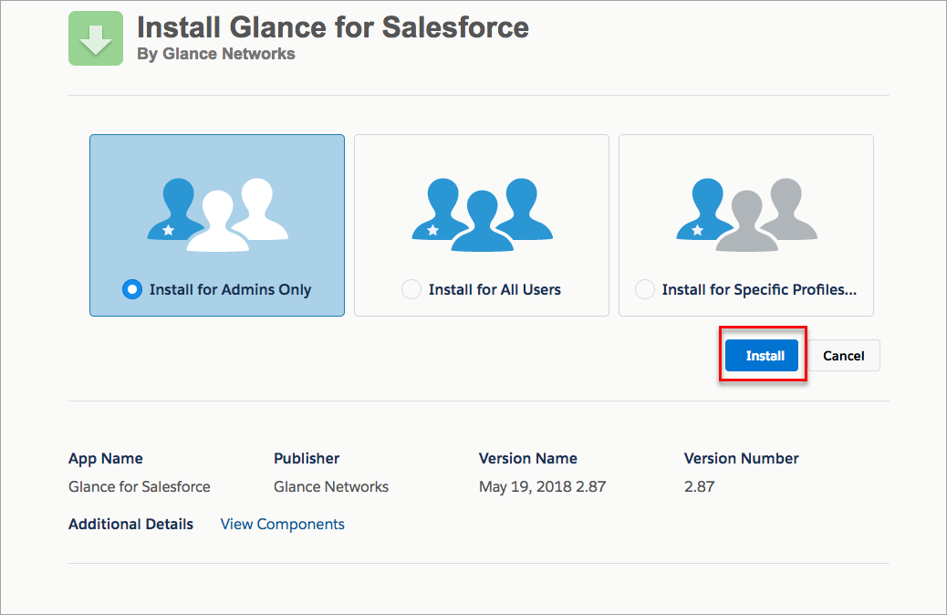Click the Admins Only people group icon
This screenshot has width=947, height=615.
pyautogui.click(x=217, y=214)
